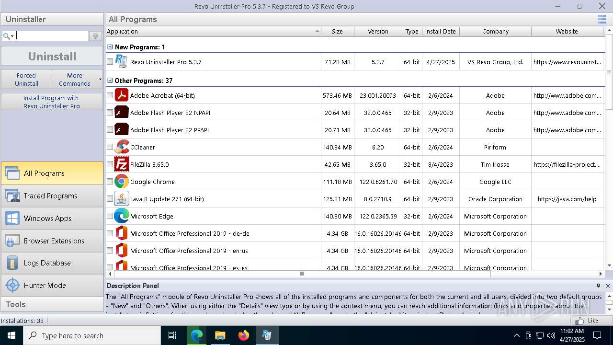Click the search magnifier icon in Uninstaller panel

click(6, 36)
